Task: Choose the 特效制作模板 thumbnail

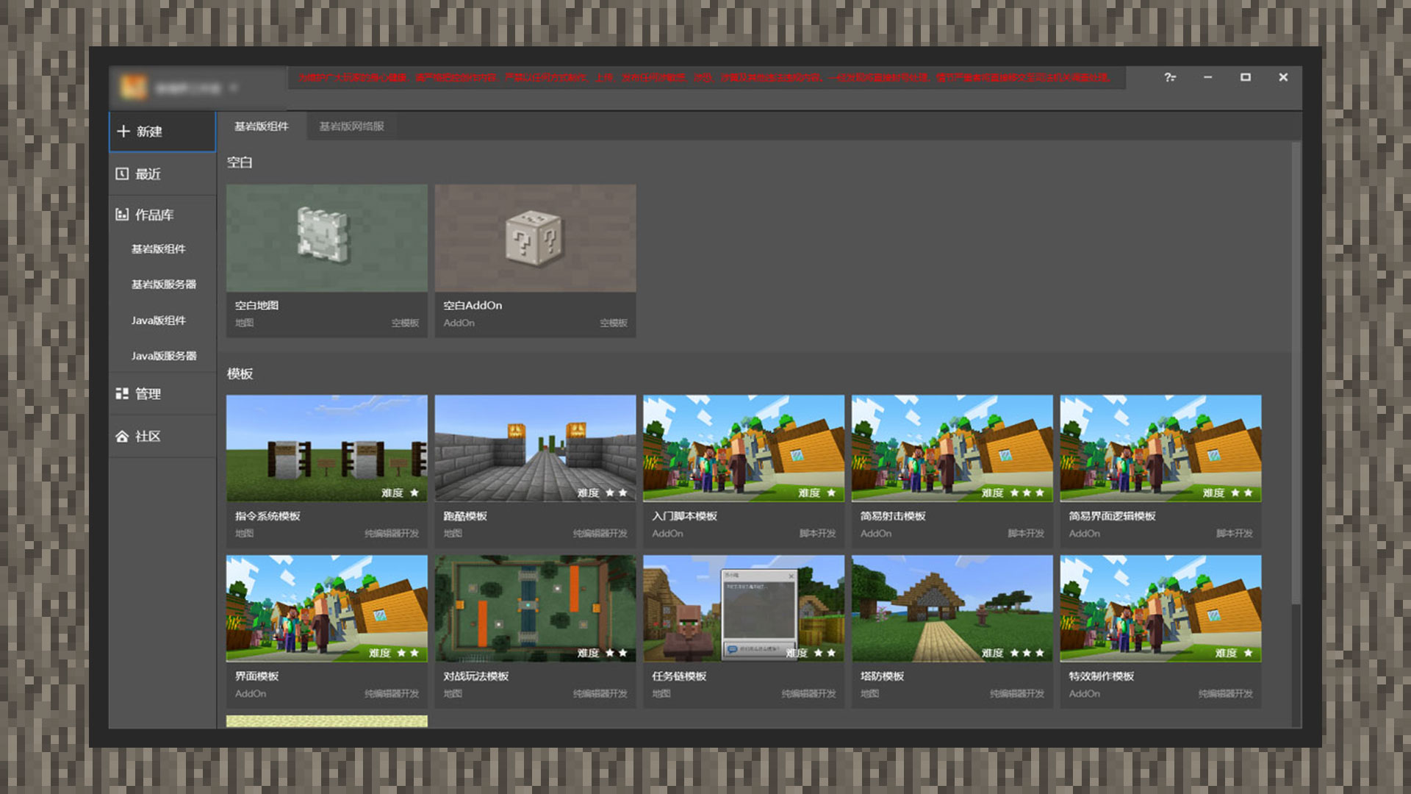Action: (x=1161, y=609)
